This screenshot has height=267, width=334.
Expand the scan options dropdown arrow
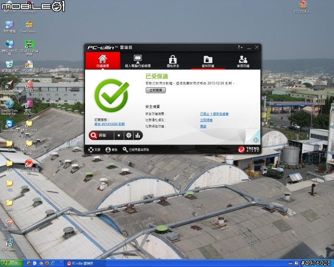point(119,136)
